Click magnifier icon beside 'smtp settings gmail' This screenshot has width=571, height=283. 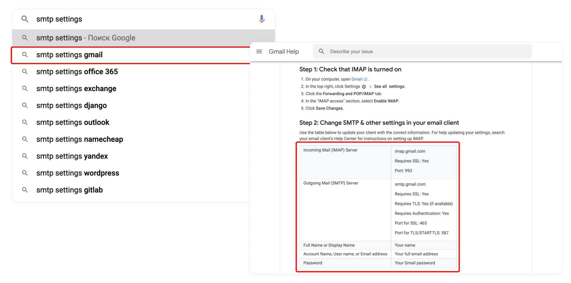[x=25, y=55]
